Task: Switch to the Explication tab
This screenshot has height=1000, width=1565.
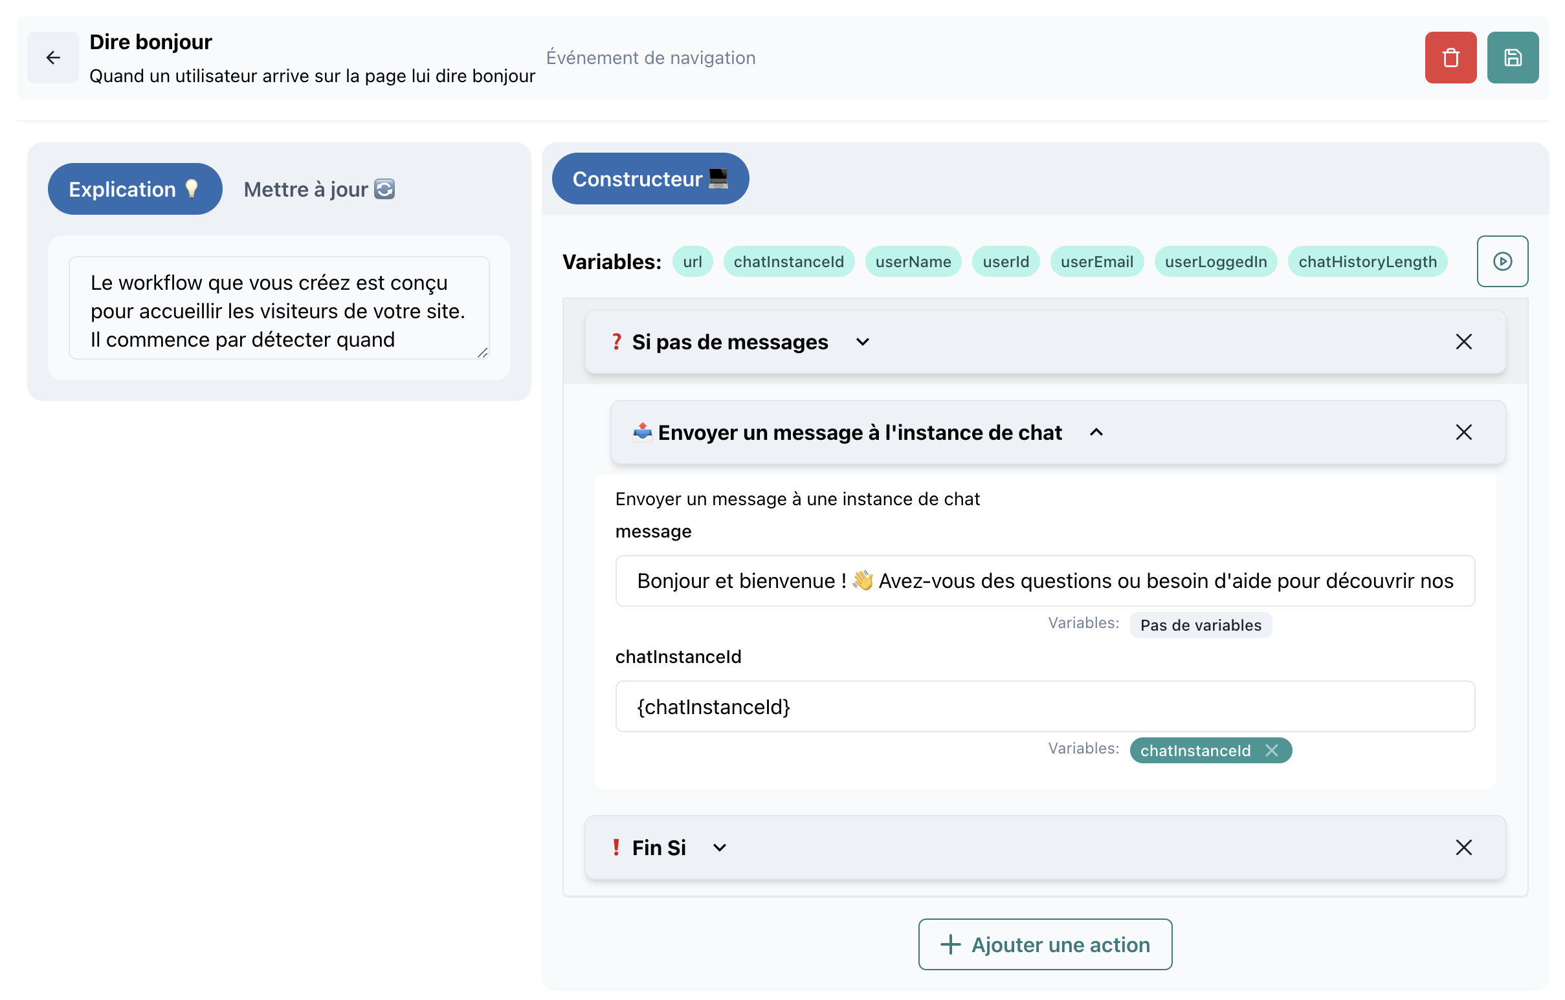Action: click(135, 189)
